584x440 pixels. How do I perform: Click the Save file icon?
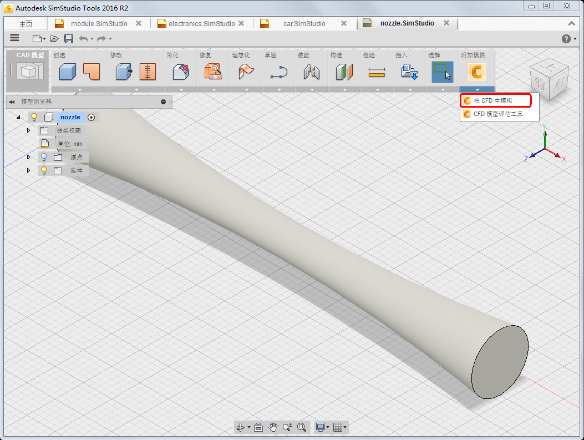pyautogui.click(x=69, y=39)
